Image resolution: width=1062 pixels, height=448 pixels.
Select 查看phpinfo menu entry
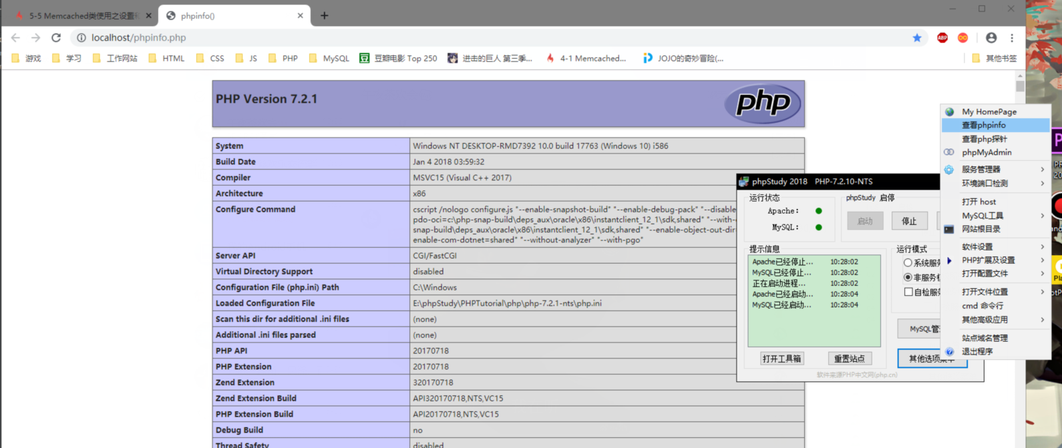(x=995, y=125)
